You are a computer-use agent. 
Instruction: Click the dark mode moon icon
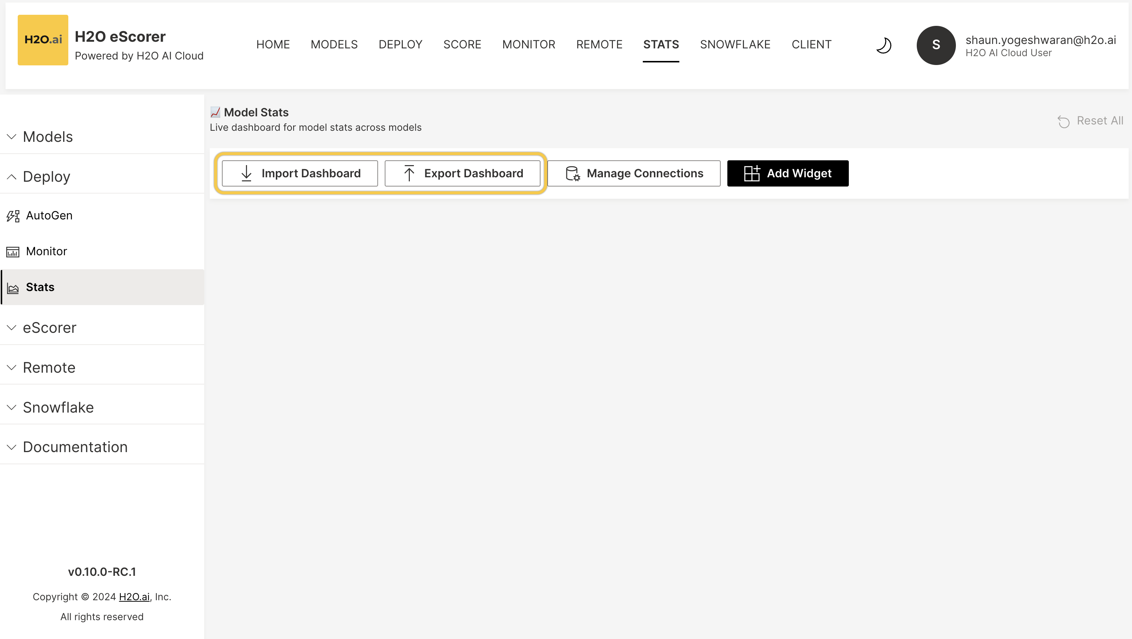tap(884, 45)
